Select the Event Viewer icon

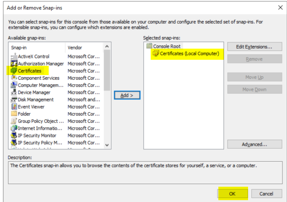(x=14, y=107)
